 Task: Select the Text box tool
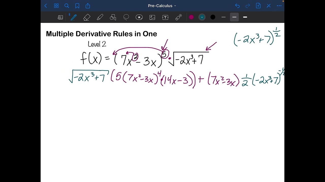165,17
